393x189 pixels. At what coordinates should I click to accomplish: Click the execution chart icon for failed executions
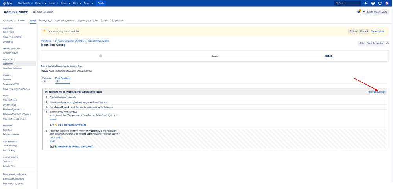tap(52, 125)
